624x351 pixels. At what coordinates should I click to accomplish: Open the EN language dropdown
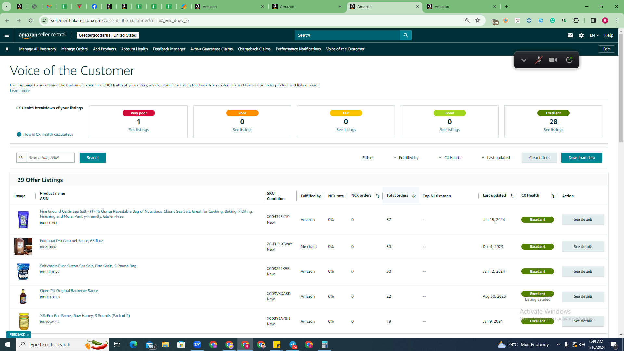tap(594, 35)
